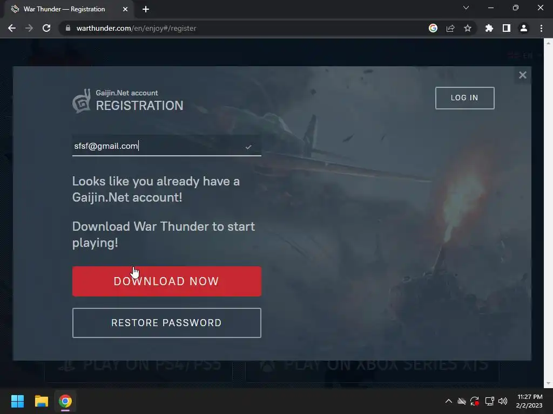Open the Windows Start menu
The image size is (553, 414).
(x=17, y=401)
